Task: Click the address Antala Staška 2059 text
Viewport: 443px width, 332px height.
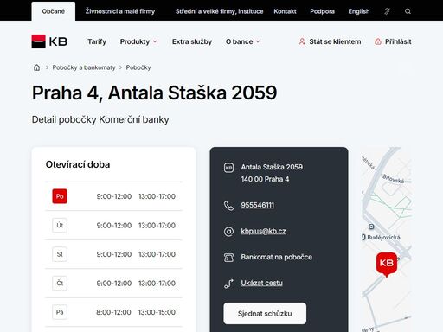Action: [272, 167]
